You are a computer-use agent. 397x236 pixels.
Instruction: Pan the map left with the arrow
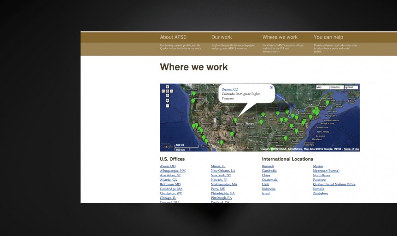click(x=163, y=91)
